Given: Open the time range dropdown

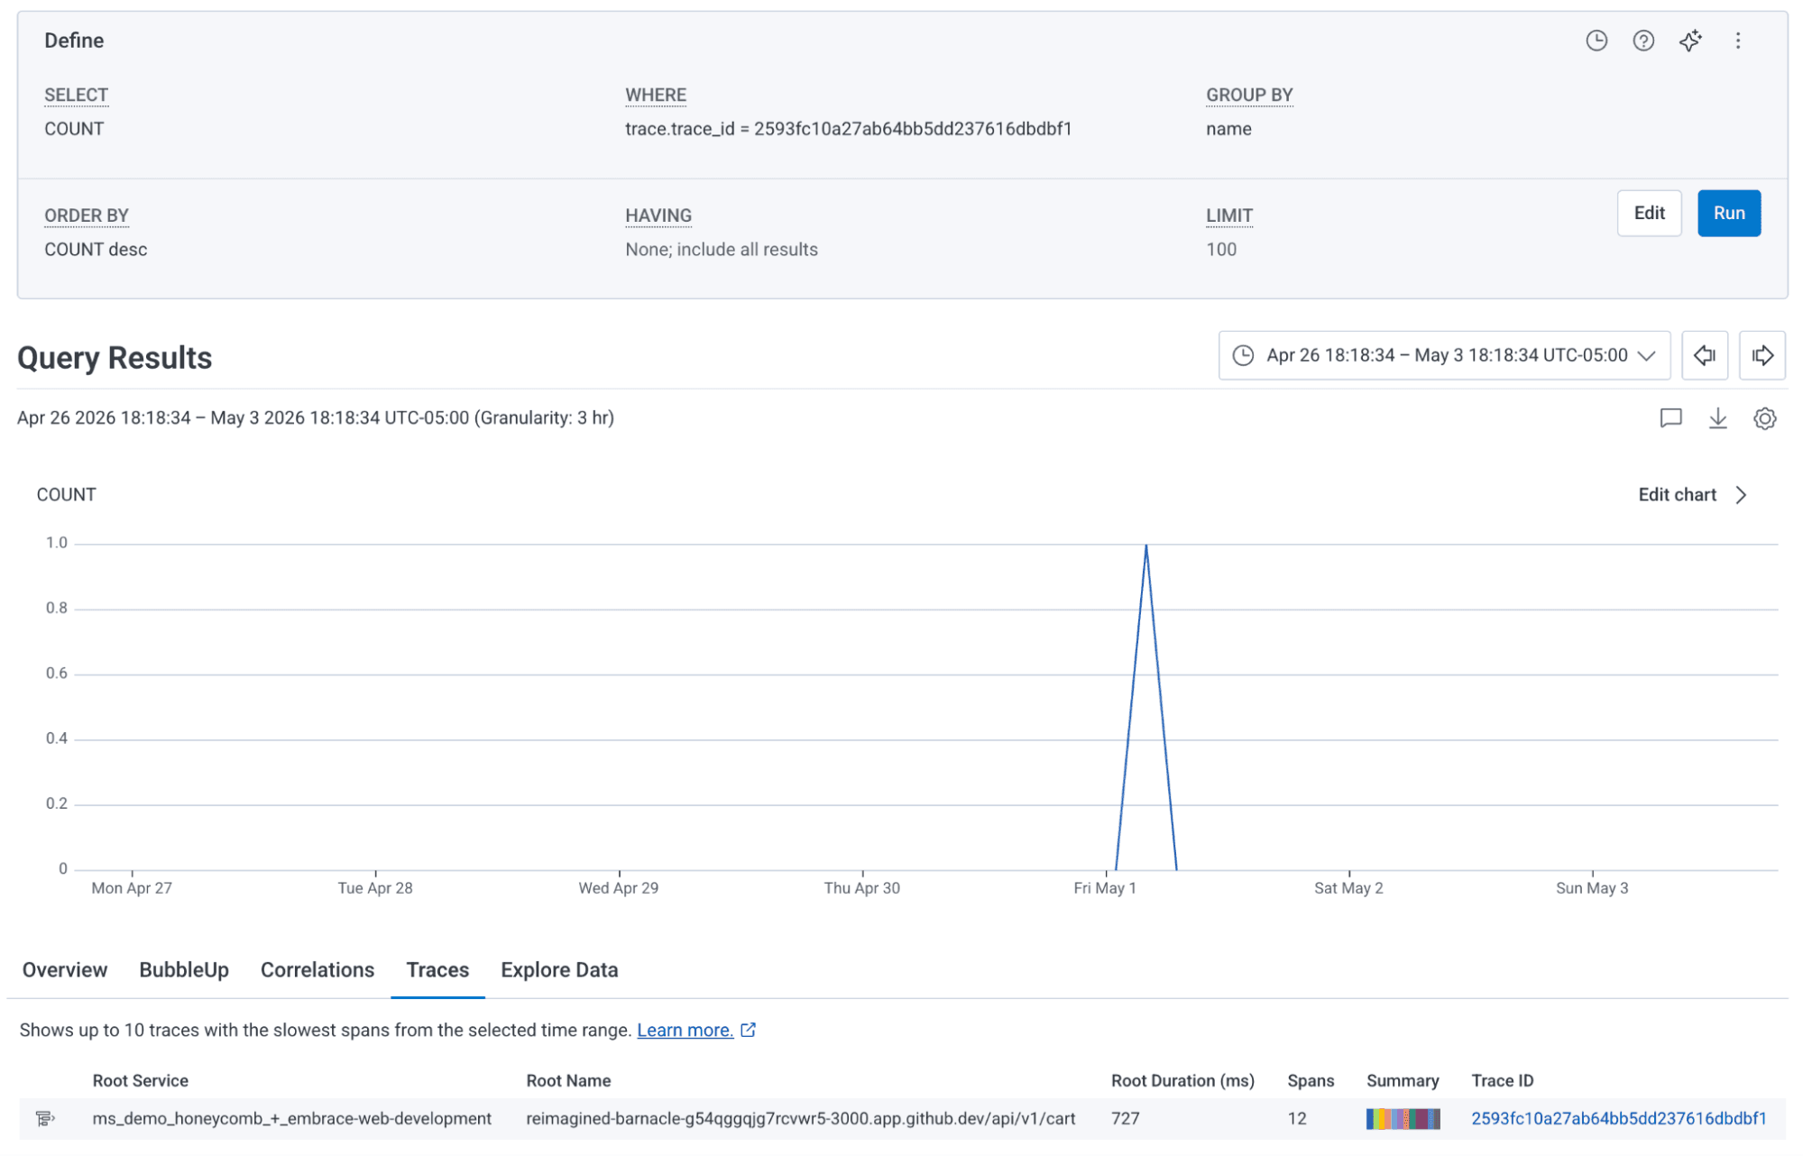Looking at the screenshot, I should pyautogui.click(x=1444, y=355).
